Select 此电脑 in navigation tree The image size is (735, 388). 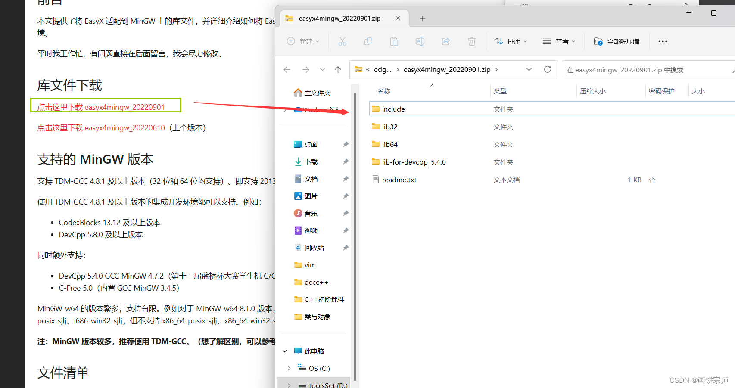coord(309,351)
